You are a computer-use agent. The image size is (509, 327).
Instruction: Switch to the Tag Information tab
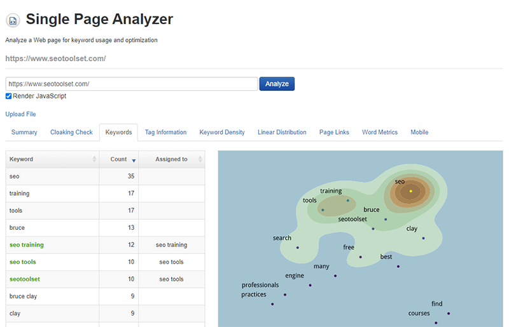(x=165, y=132)
